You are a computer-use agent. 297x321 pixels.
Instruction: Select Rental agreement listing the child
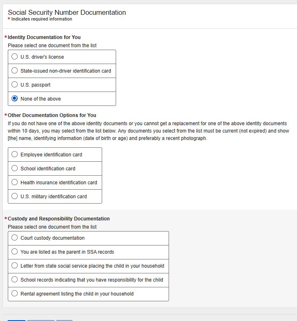click(15, 294)
